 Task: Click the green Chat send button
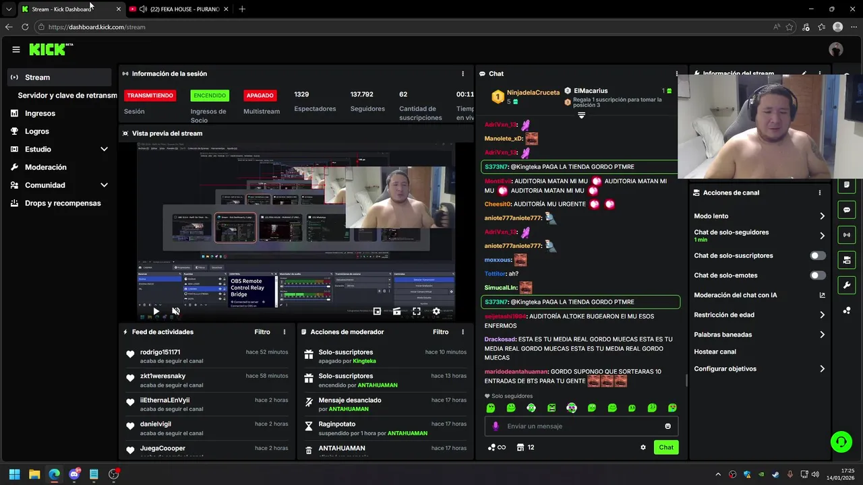pyautogui.click(x=666, y=447)
